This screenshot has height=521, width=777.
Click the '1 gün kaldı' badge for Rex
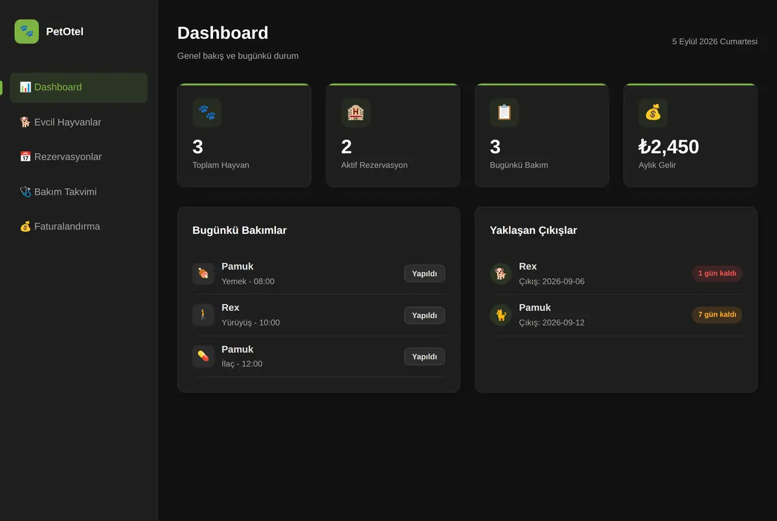717,273
